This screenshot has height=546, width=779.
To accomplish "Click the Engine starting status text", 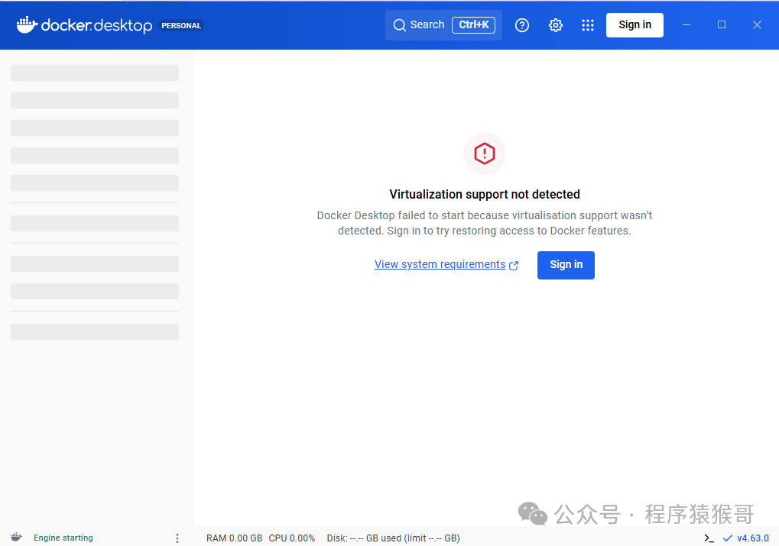I will [63, 538].
